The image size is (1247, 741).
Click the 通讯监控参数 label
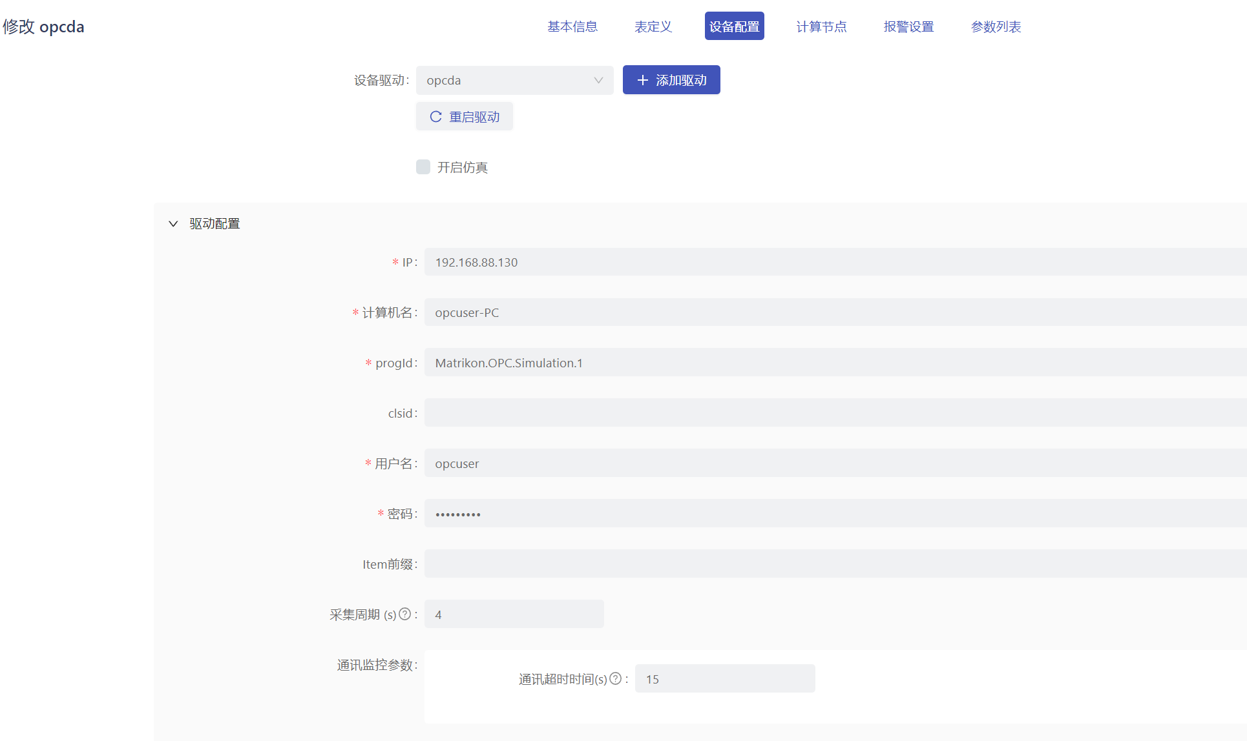(375, 665)
